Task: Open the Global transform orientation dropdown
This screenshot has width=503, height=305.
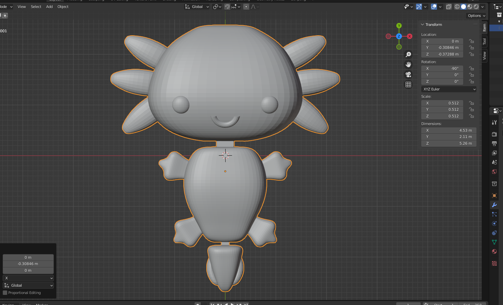Action: (197, 7)
